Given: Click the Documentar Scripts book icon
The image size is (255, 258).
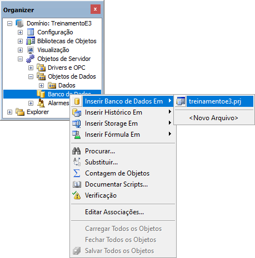Looking at the screenshot, I should (77, 184).
